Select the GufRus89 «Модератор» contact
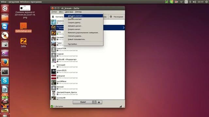 click(88, 60)
